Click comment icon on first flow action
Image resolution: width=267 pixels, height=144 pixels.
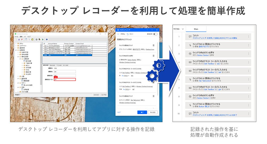click(190, 37)
